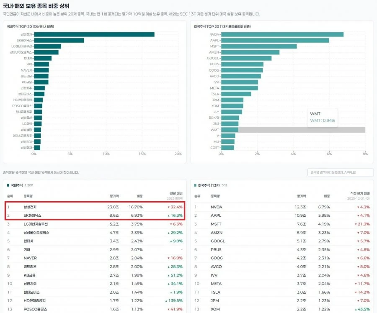377x313 pixels.
Task: Open the SK하이닉스 table row
Action: [x=95, y=216]
